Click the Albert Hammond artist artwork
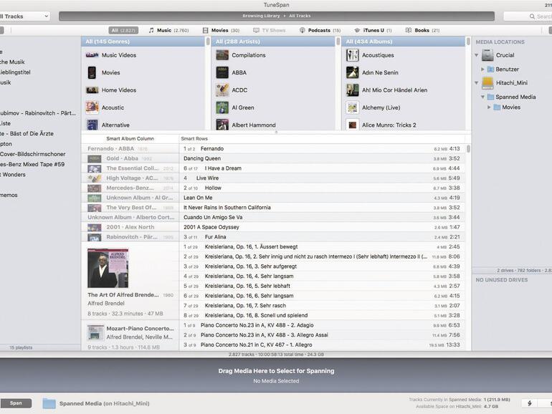552x414 pixels. [222, 125]
